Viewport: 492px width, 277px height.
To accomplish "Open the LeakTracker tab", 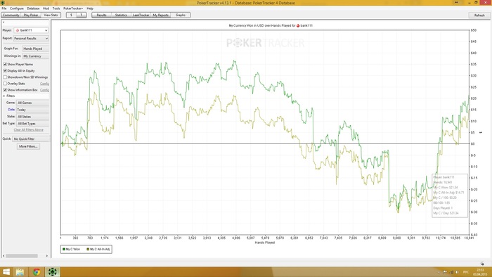I will [141, 15].
